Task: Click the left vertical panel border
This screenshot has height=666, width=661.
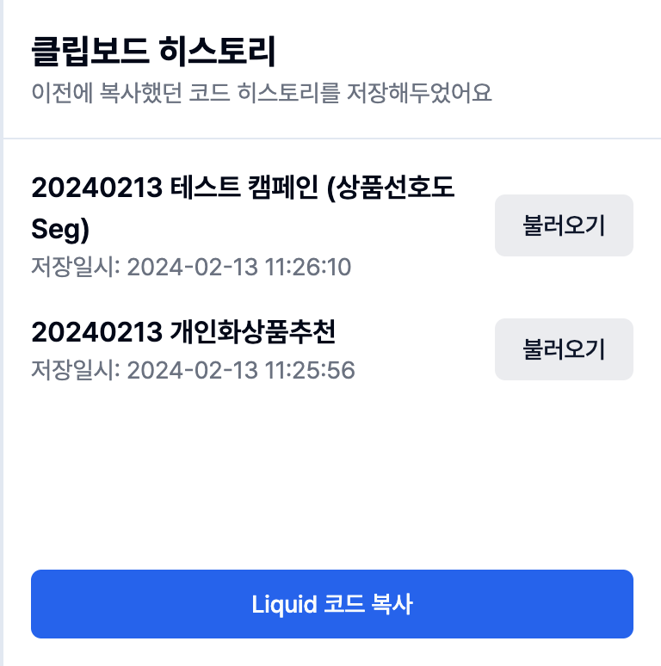Action: tap(2, 344)
